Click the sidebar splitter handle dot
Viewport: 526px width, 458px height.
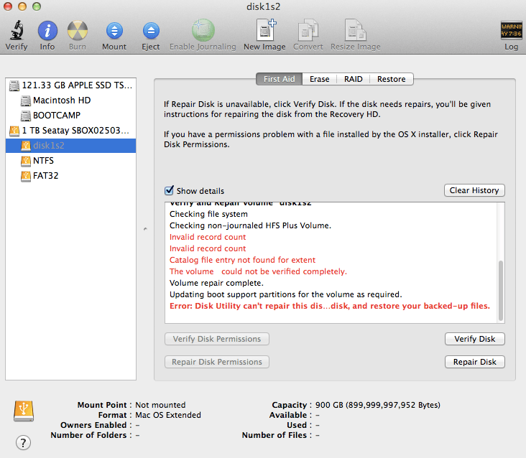point(145,229)
